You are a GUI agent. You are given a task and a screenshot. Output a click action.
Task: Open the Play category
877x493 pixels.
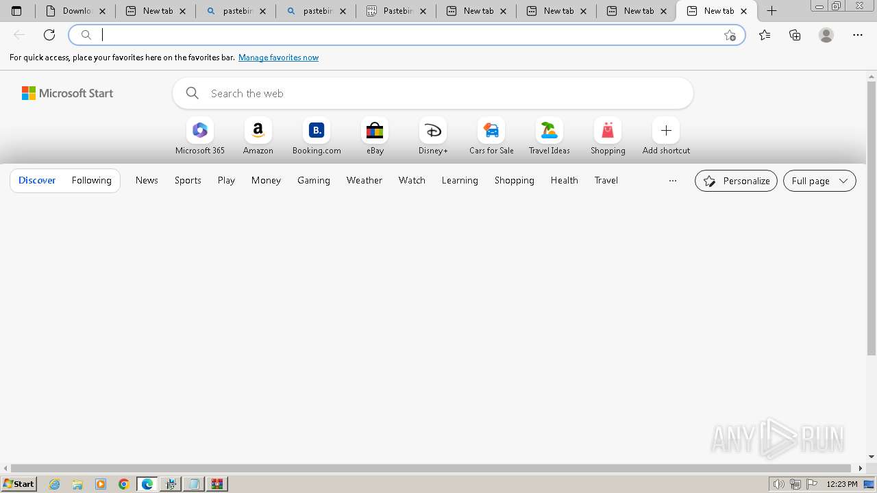tap(226, 180)
